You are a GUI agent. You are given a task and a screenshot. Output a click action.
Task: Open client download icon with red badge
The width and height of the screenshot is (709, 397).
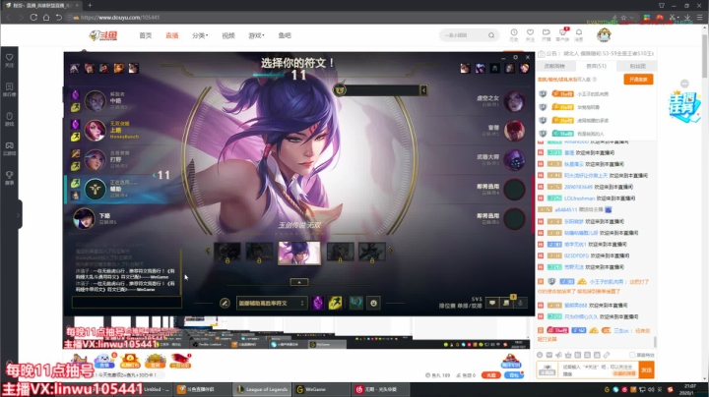563,34
